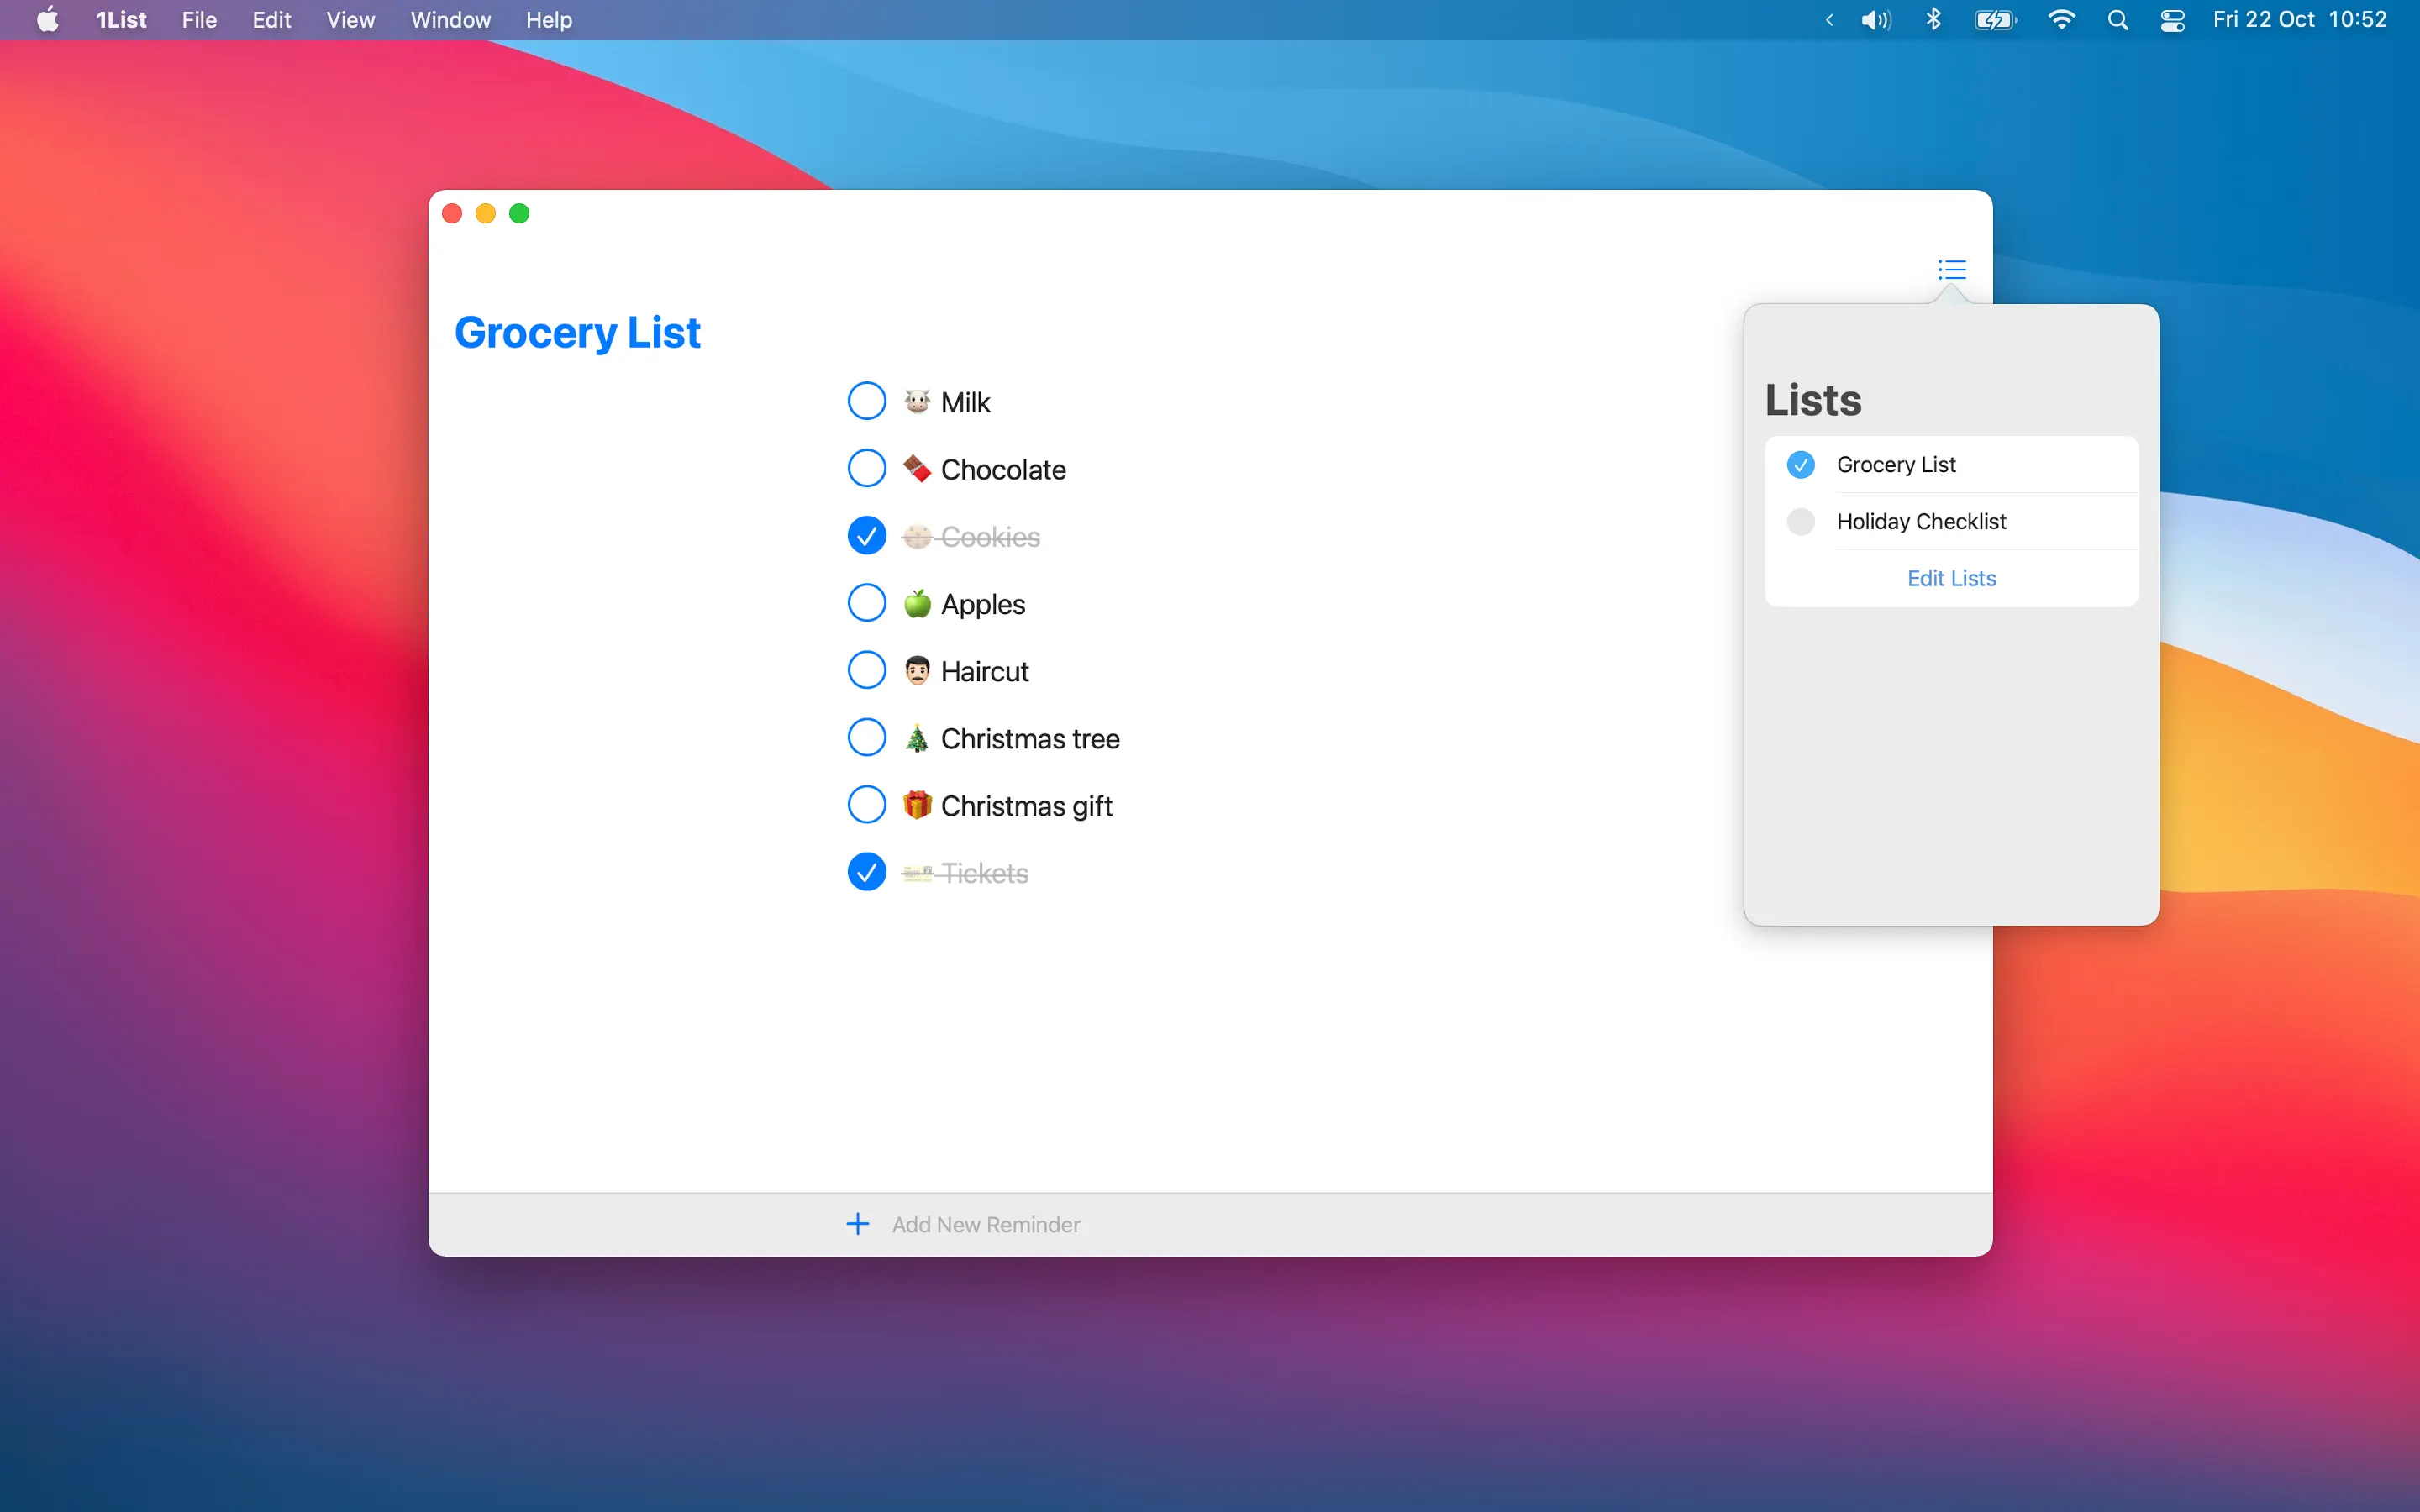Open Control Center from the menu bar
Image resolution: width=2420 pixels, height=1512 pixels.
click(x=2172, y=20)
